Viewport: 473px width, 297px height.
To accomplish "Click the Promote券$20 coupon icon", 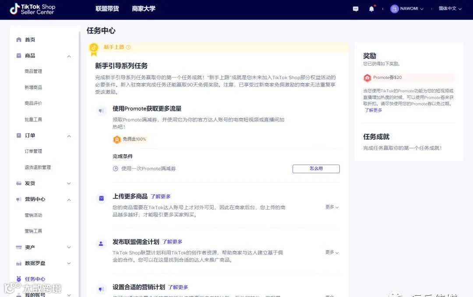I will [x=367, y=78].
